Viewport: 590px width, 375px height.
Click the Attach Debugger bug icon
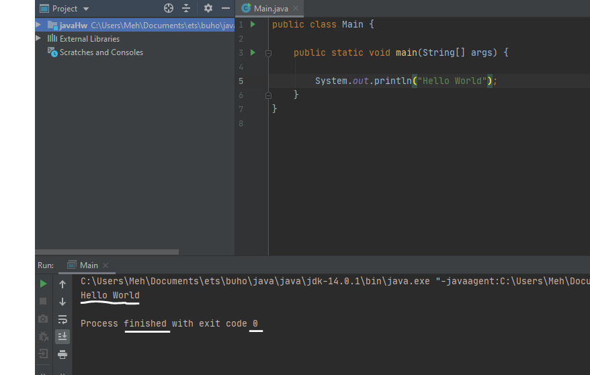coord(43,336)
